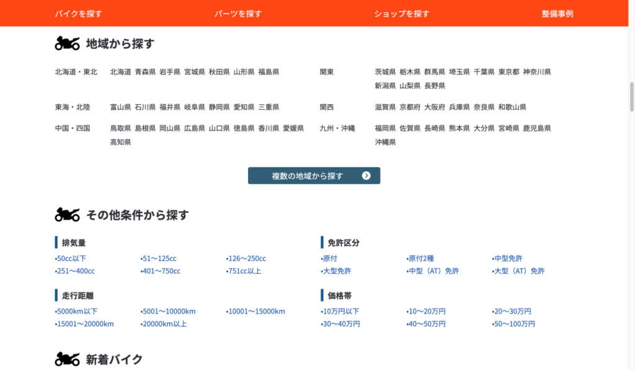Click the motorcycle icon beside その他条件から探す
The height and width of the screenshot is (370, 635).
(67, 215)
